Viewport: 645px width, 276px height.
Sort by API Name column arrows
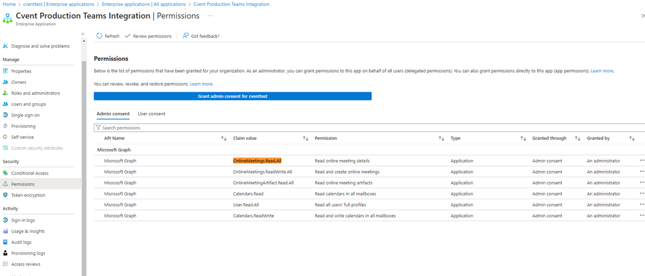pos(223,139)
